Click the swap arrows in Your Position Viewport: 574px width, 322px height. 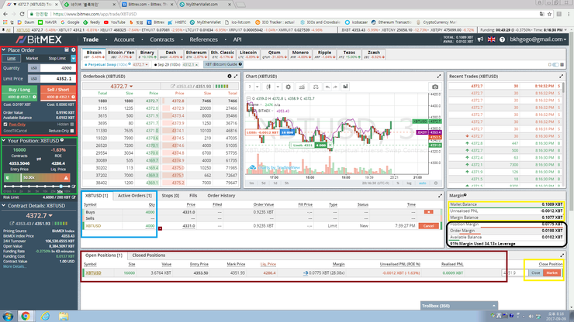[39, 159]
